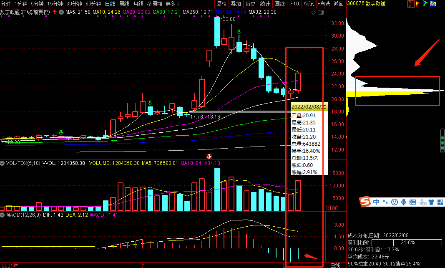Click the X100 volume scale label
445x268 pixels.
(332, 208)
